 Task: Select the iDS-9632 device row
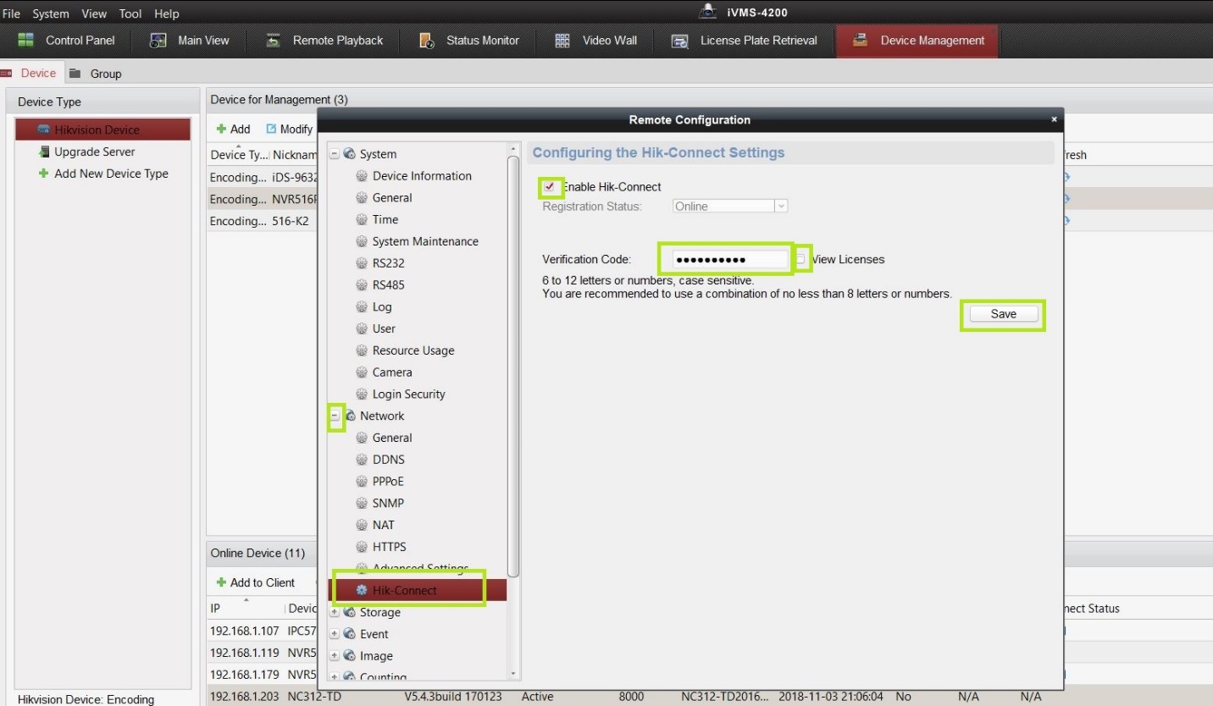point(263,177)
